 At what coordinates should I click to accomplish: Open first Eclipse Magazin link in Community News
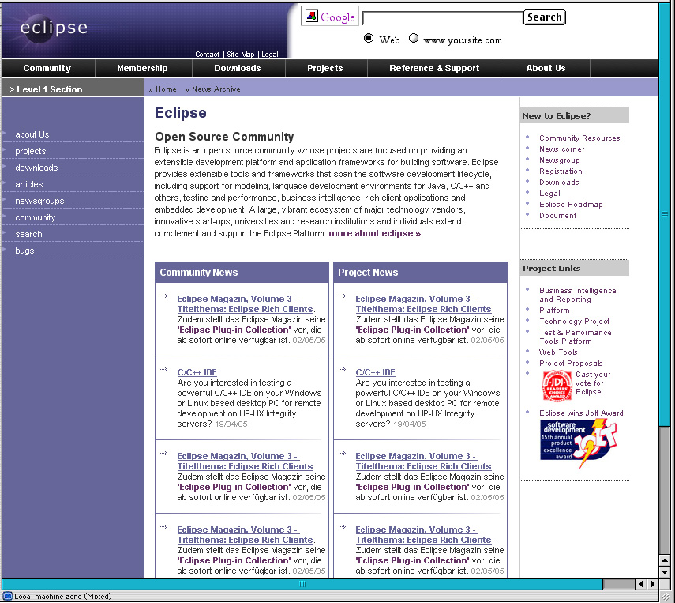(246, 303)
